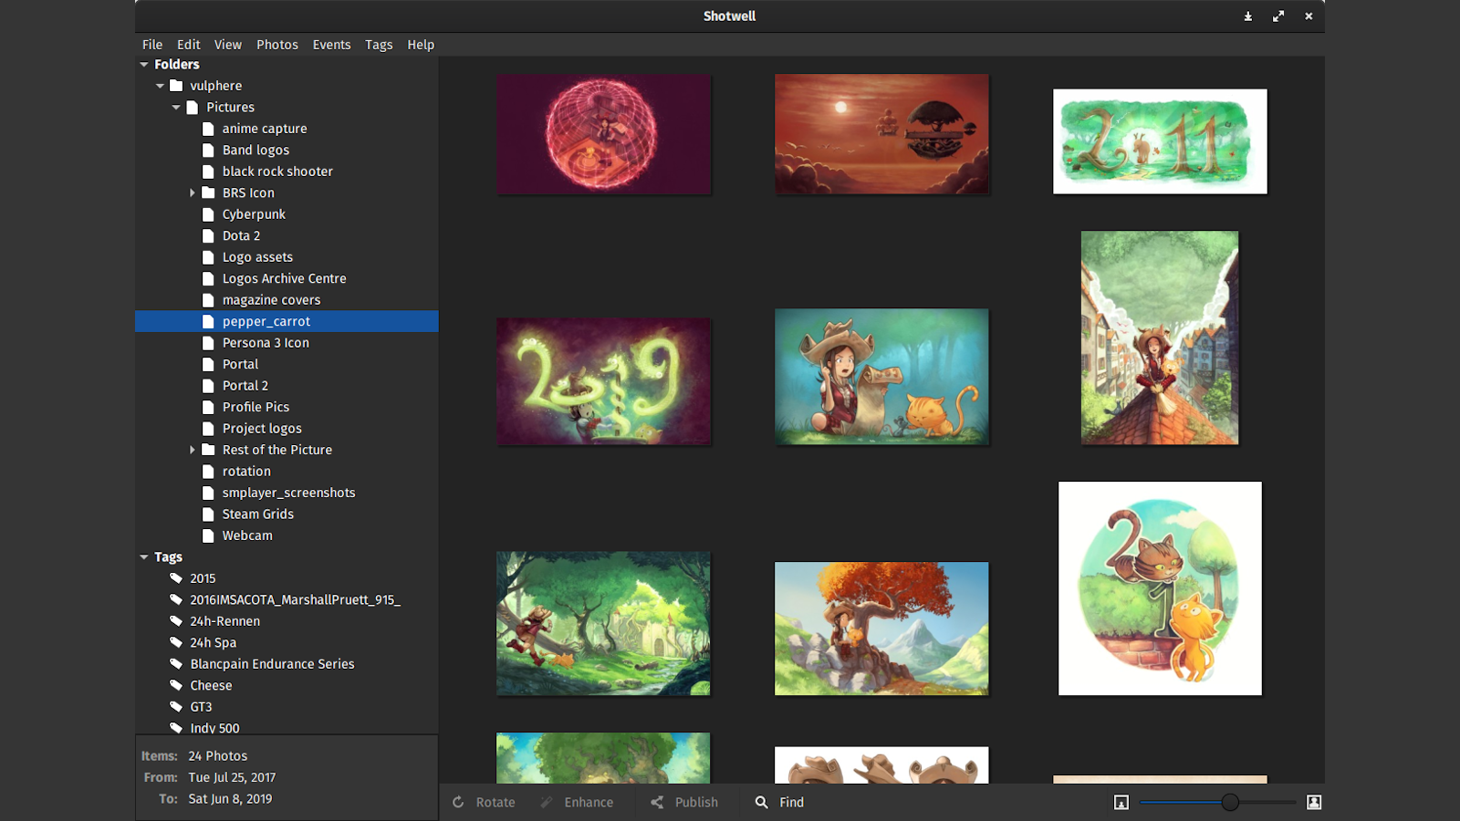
Task: Select the green forest running thumbnail
Action: click(603, 623)
